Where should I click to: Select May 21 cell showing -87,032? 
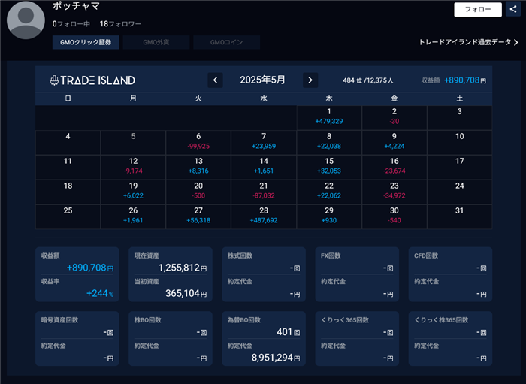pyautogui.click(x=264, y=192)
